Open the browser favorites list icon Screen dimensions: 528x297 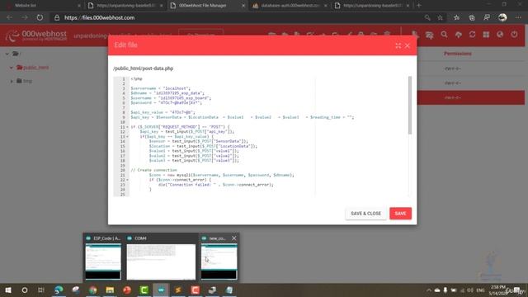coord(456,17)
